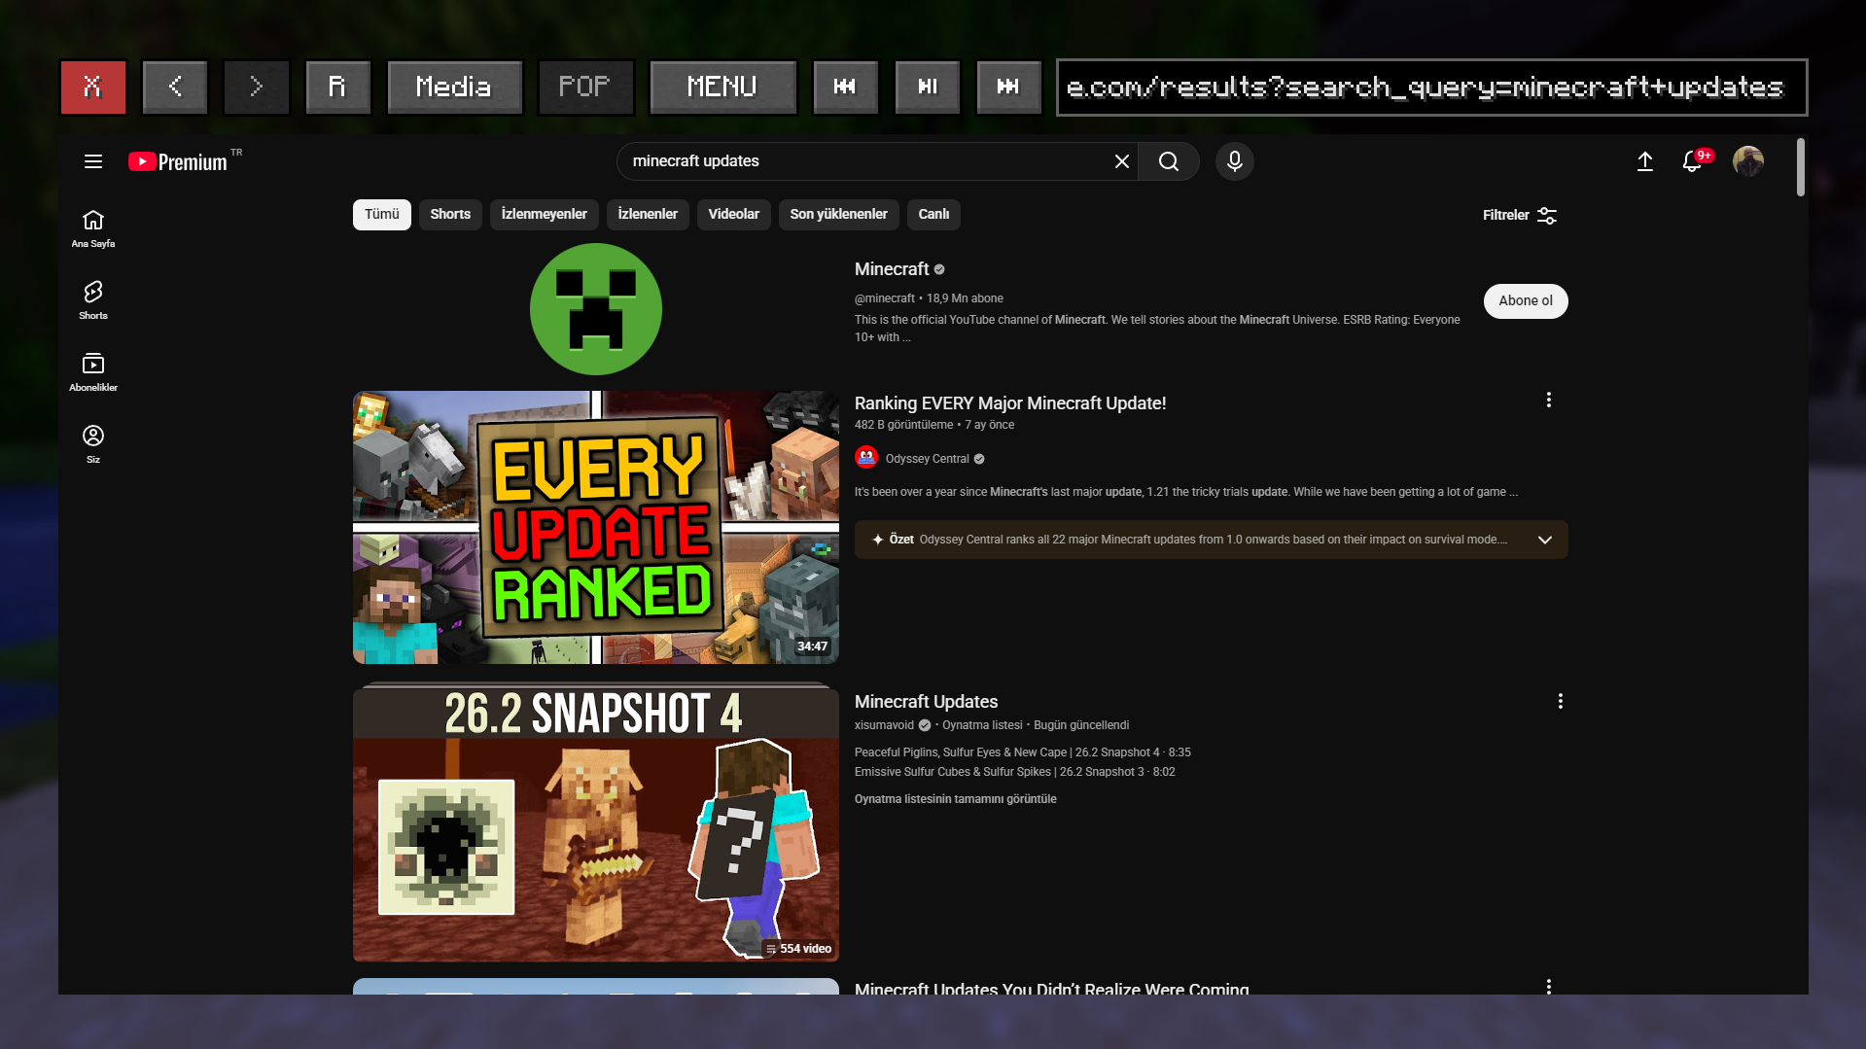Skip to next track
This screenshot has width=1866, height=1049.
1008,87
